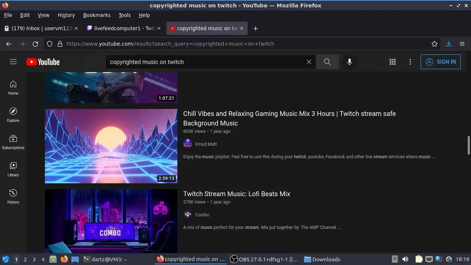Open Library in sidebar
Viewport: 471px width, 265px height.
(x=13, y=170)
